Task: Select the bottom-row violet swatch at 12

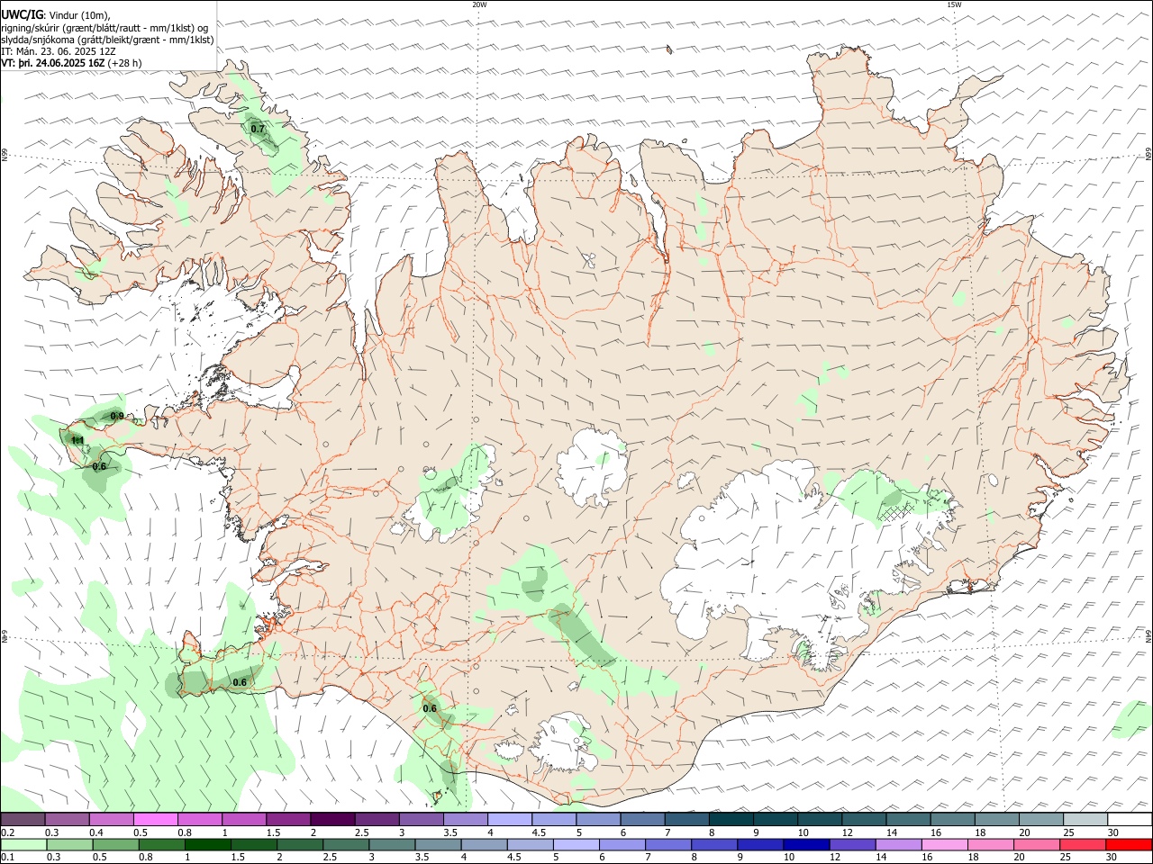Action: click(852, 844)
